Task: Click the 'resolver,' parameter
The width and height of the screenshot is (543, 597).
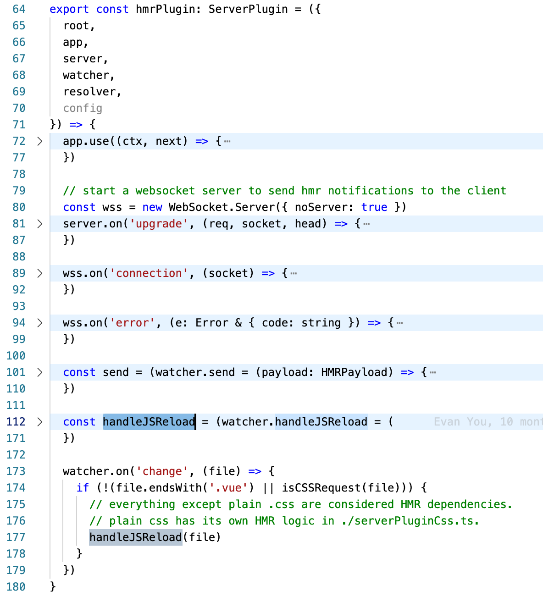Action: point(92,92)
